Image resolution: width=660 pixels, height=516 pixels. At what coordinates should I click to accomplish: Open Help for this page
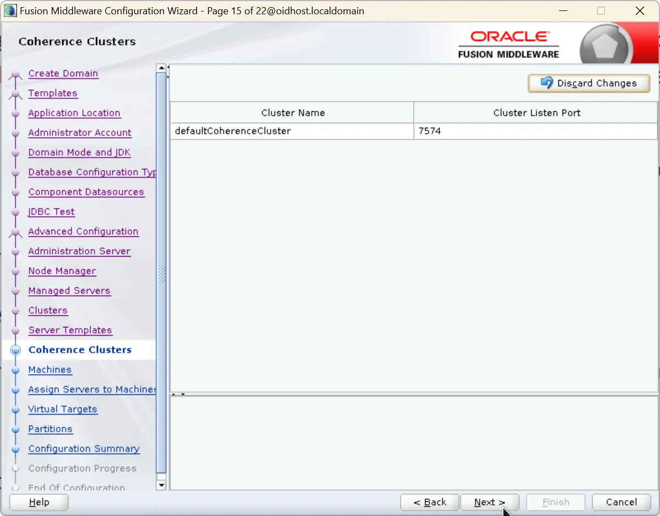click(x=39, y=502)
